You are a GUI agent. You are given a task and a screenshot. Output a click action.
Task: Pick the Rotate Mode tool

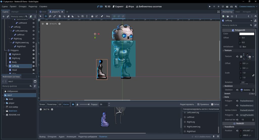50,16
